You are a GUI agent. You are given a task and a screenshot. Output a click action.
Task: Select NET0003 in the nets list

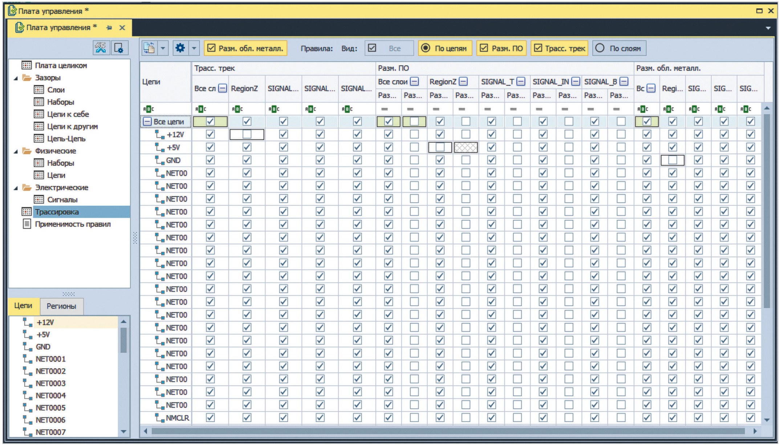coord(50,383)
